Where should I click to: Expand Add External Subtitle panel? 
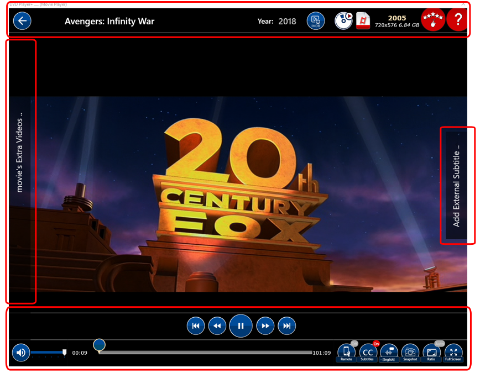(x=456, y=186)
